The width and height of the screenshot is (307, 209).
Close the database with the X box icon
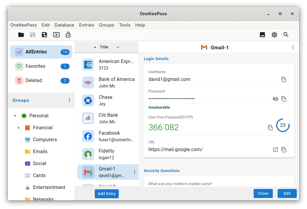[56, 35]
